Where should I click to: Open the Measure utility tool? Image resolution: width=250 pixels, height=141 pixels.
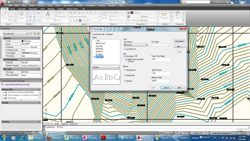(164, 16)
